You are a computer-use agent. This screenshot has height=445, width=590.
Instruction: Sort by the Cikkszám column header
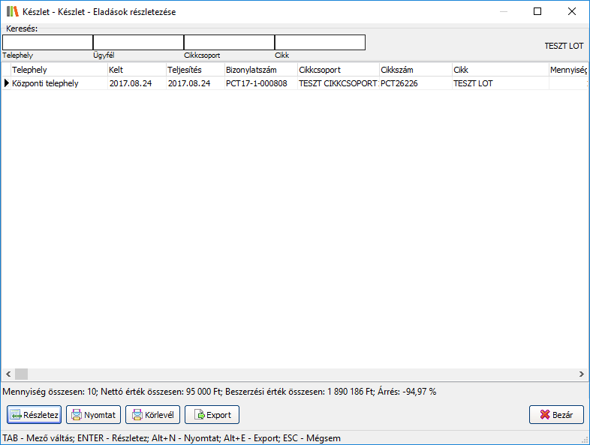[414, 70]
